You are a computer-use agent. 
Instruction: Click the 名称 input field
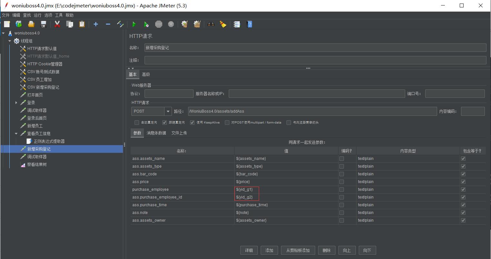point(315,48)
